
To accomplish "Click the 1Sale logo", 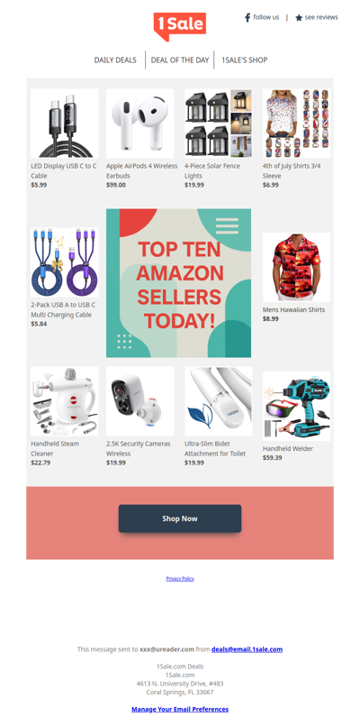I will click(x=180, y=26).
